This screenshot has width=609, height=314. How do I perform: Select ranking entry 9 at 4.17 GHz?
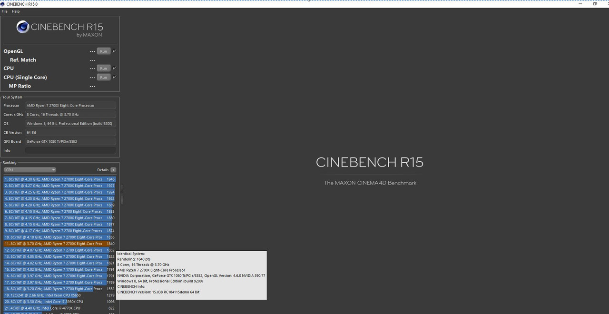coord(59,231)
